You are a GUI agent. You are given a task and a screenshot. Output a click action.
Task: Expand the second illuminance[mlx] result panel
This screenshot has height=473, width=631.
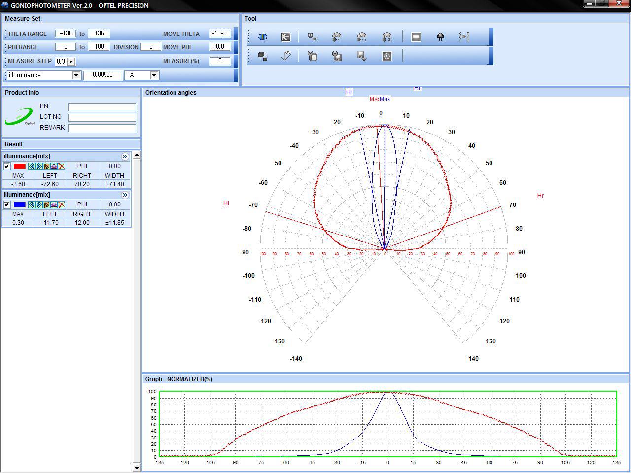coord(125,195)
